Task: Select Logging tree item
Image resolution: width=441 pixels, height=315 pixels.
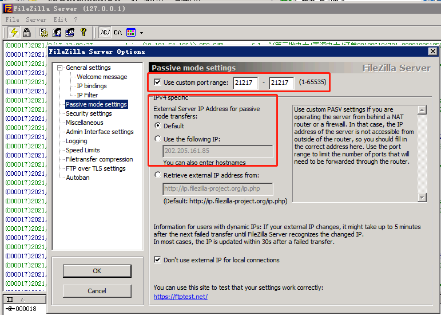Action: [x=77, y=141]
